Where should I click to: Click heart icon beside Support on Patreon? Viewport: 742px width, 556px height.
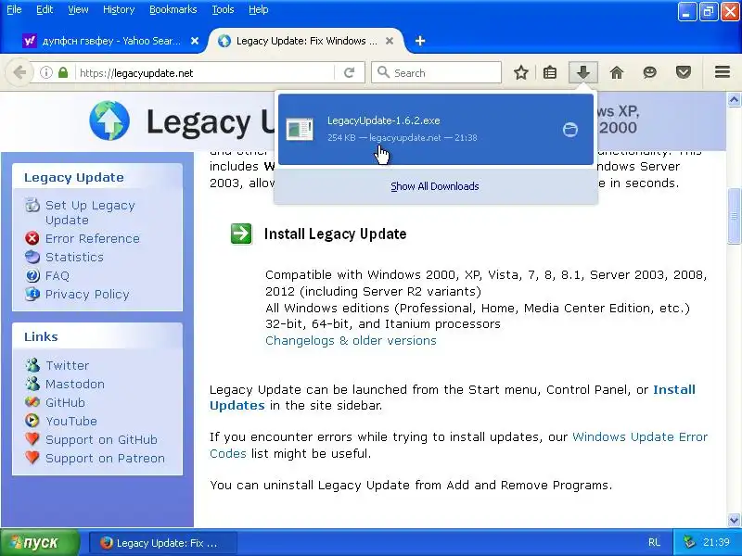pos(32,458)
